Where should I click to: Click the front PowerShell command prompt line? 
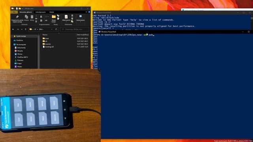[x=126, y=35]
